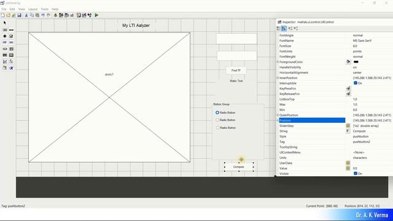Expand the highlighted Position property
This screenshot has width=393, height=221.
(278, 120)
